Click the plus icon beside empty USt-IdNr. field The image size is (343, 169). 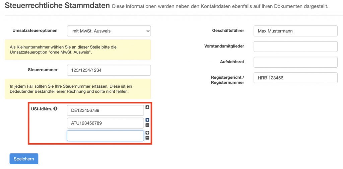pos(147,133)
